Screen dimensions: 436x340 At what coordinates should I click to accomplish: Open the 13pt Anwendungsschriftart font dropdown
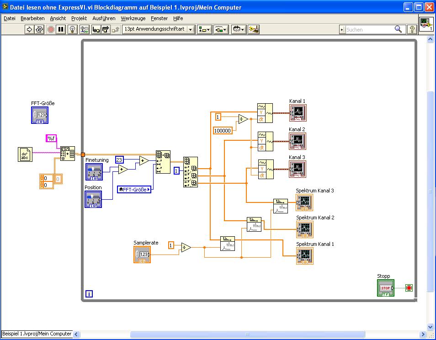pyautogui.click(x=159, y=29)
